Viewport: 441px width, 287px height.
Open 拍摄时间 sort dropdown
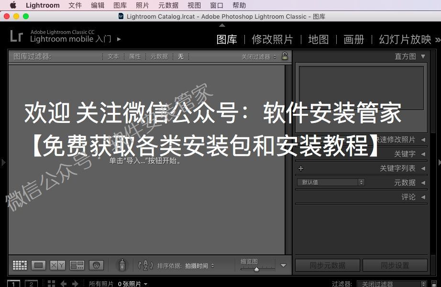click(x=199, y=265)
